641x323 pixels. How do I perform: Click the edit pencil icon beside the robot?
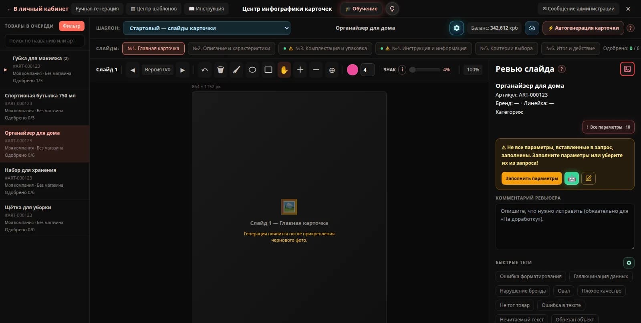pyautogui.click(x=589, y=178)
